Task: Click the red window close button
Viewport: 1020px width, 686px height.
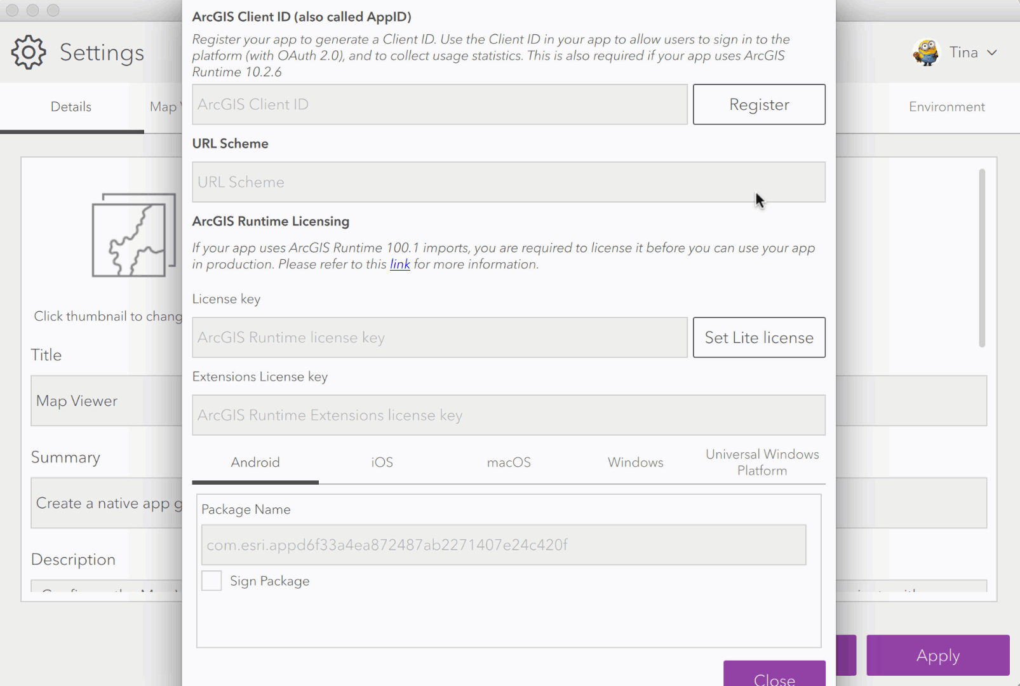Action: pyautogui.click(x=12, y=10)
